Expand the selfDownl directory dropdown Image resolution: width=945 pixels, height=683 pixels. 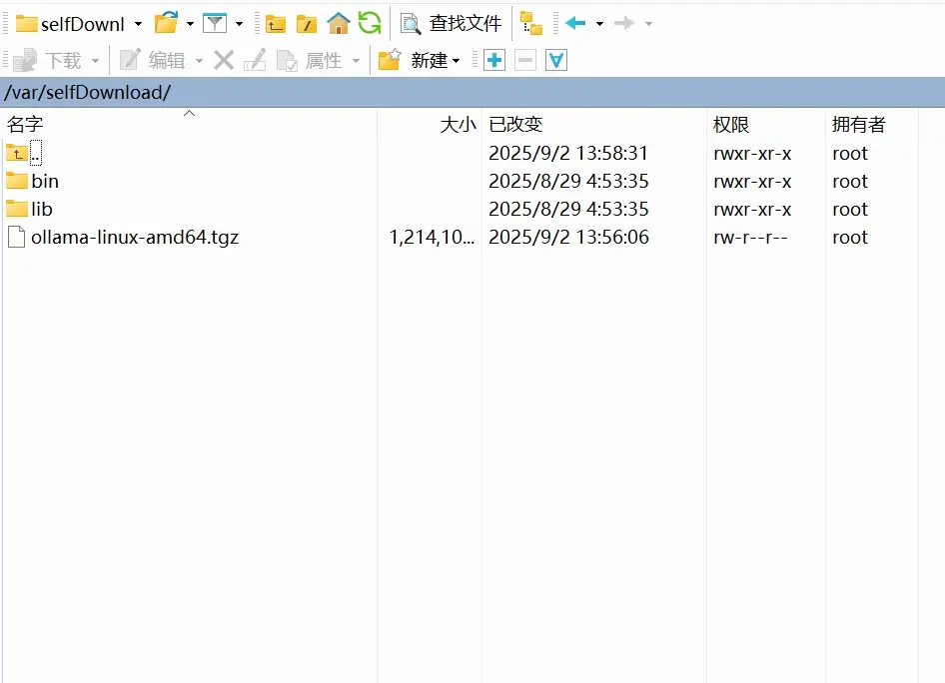point(139,24)
